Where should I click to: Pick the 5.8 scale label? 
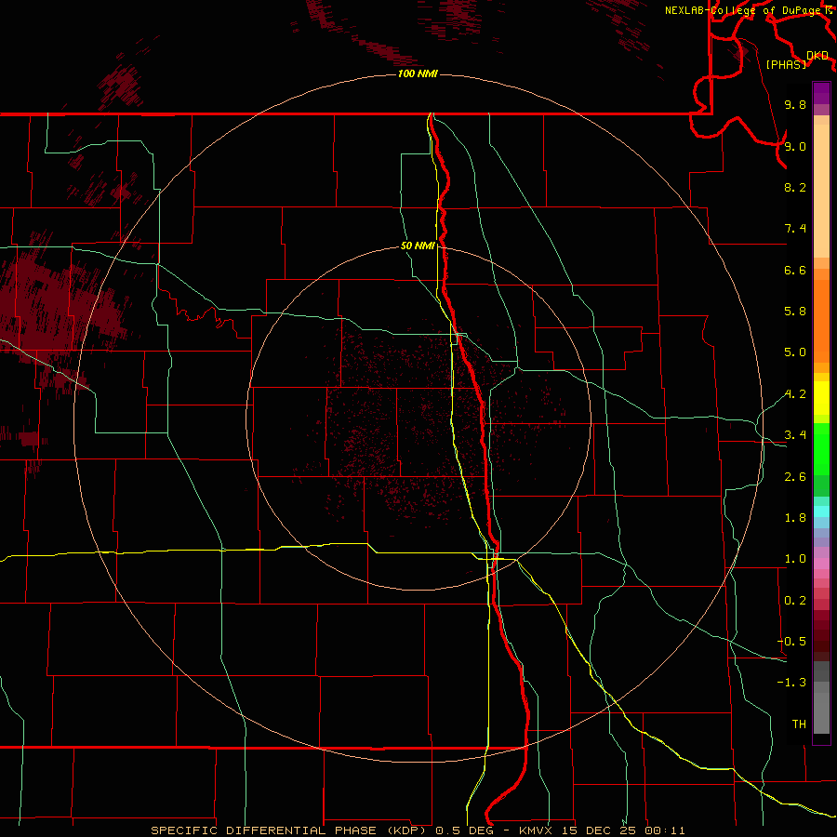[795, 312]
